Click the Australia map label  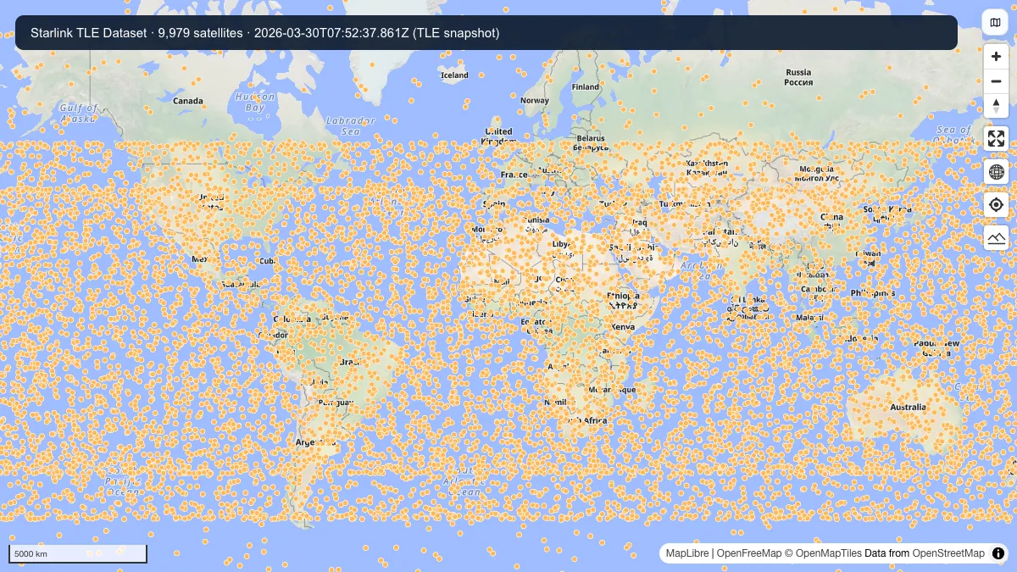(908, 407)
